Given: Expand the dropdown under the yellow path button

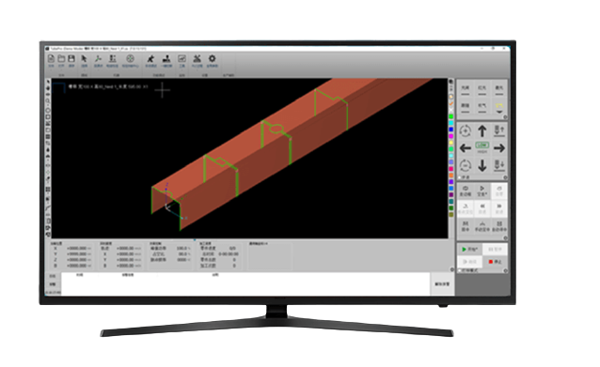Looking at the screenshot, I should click(499, 113).
